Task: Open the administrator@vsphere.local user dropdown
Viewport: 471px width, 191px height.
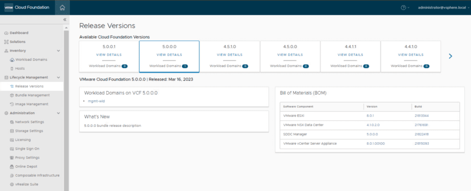Action: (444, 8)
